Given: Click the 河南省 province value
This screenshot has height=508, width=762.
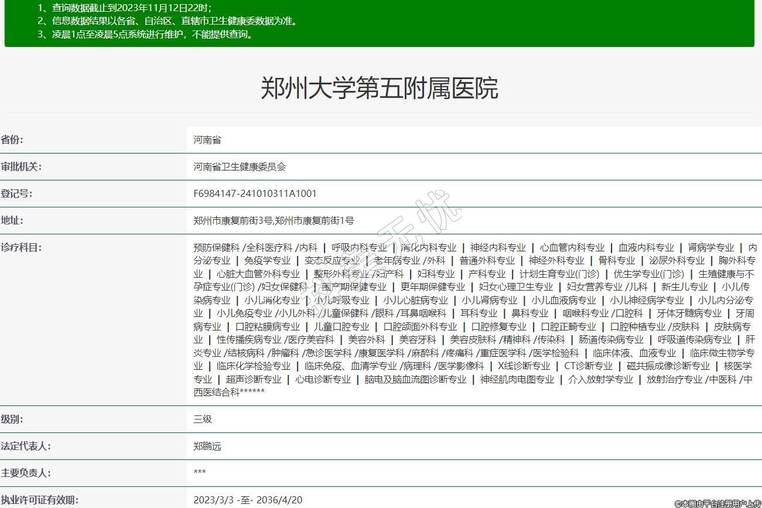Looking at the screenshot, I should (x=207, y=140).
